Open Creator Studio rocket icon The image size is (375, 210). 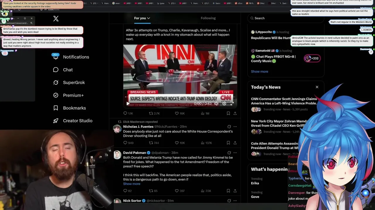pyautogui.click(x=56, y=121)
